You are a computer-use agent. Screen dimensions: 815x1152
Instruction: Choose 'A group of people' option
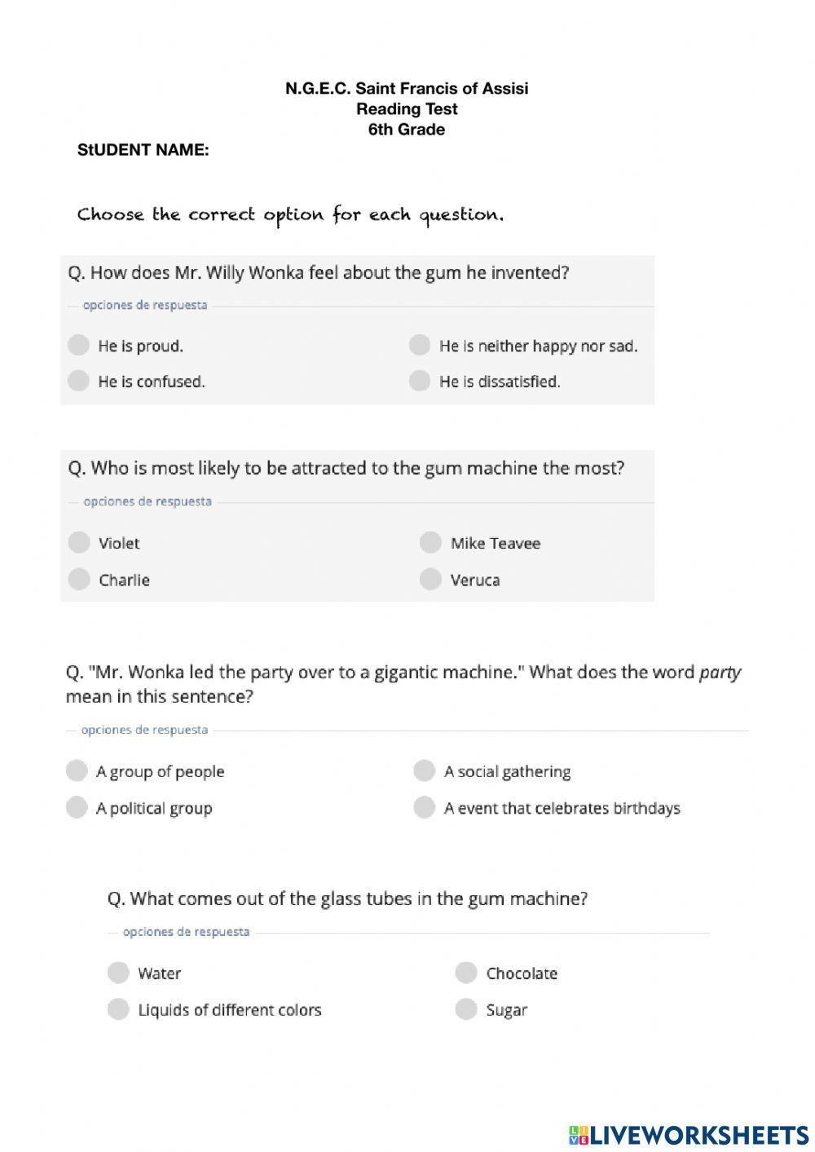[x=77, y=770]
